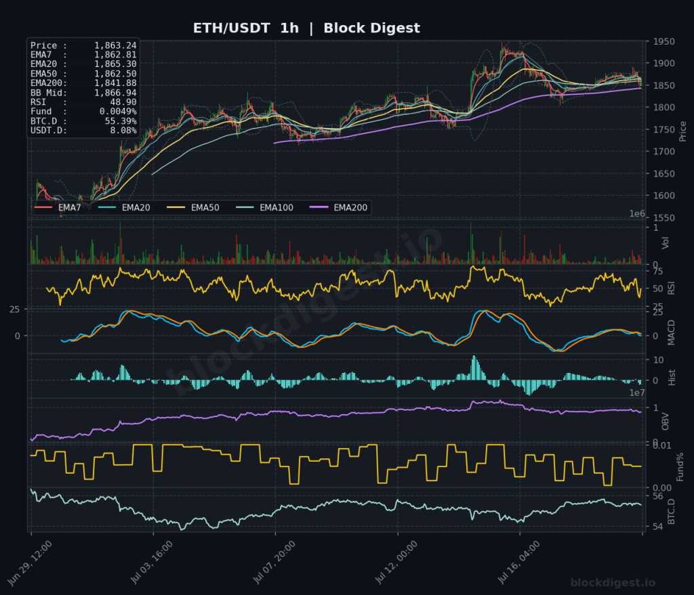The image size is (694, 595).
Task: Click the 1600 price axis tick
Action: [664, 196]
